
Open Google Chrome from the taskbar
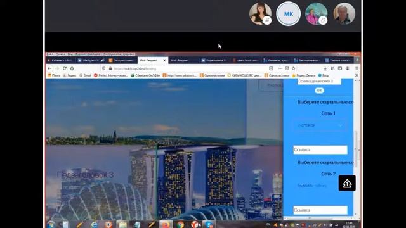pyautogui.click(x=180, y=224)
